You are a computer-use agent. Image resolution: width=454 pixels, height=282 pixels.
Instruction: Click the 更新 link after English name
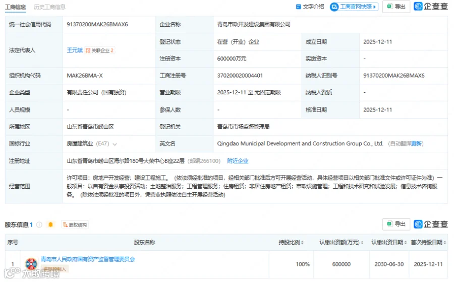(417, 144)
